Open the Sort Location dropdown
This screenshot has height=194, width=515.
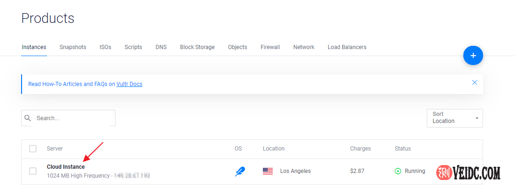point(454,118)
